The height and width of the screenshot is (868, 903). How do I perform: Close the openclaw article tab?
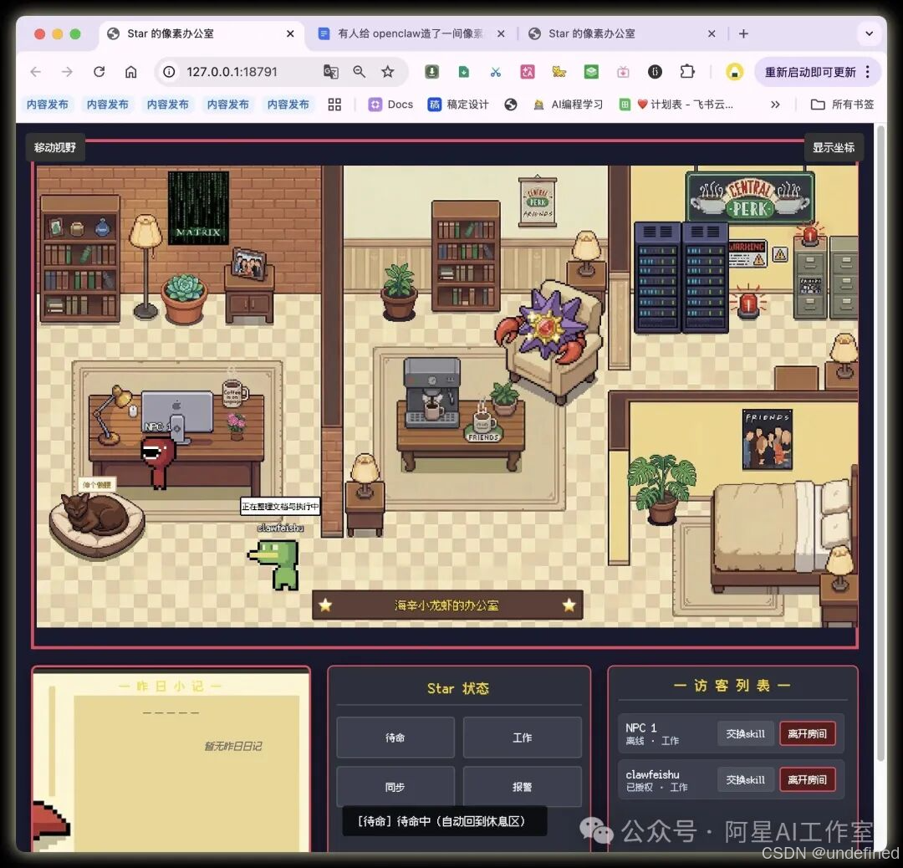pos(501,34)
